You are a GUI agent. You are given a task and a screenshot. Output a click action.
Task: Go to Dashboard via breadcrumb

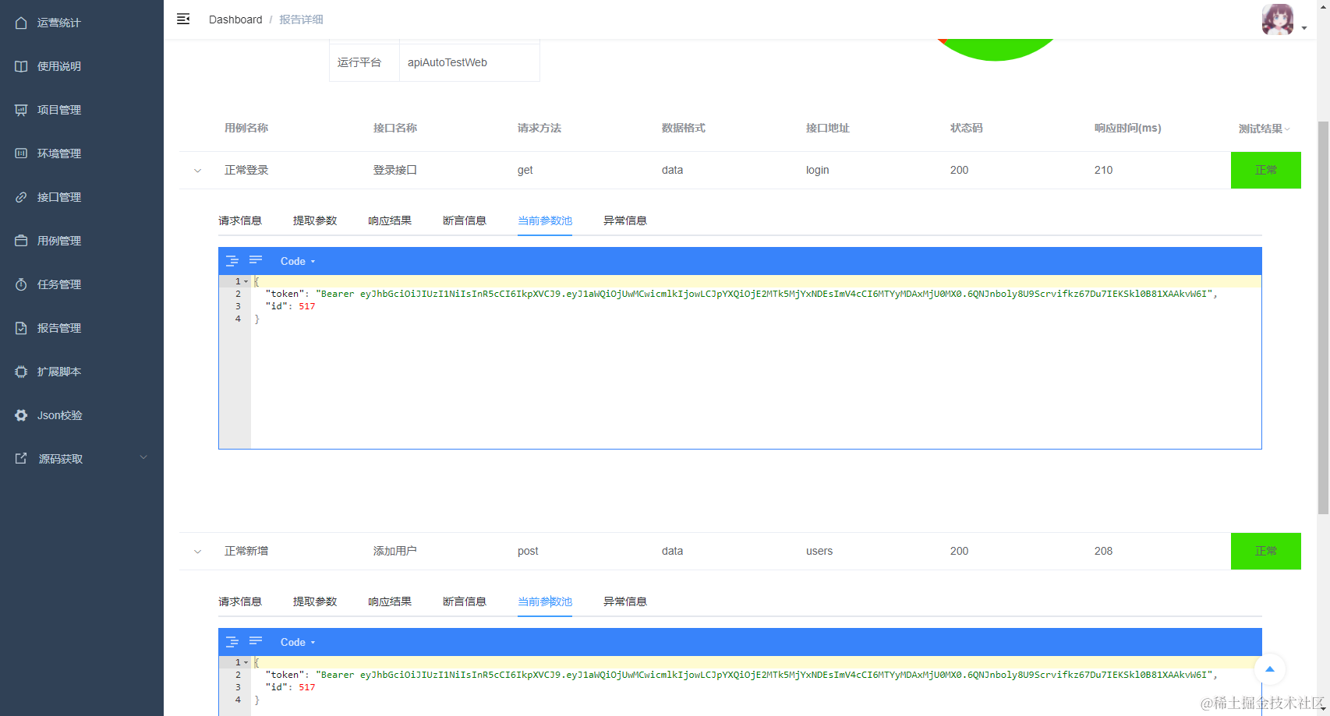click(235, 19)
